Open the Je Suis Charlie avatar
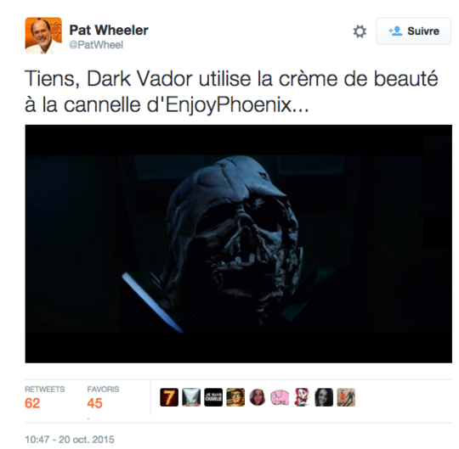This screenshot has height=449, width=459. 213,397
